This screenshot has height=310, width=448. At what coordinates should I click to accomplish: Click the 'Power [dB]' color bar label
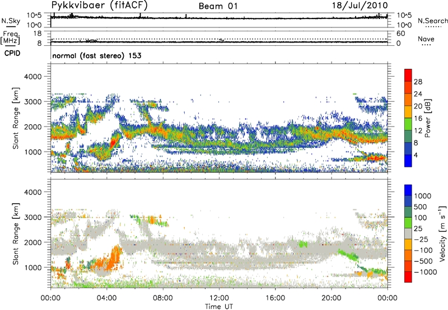click(427, 118)
